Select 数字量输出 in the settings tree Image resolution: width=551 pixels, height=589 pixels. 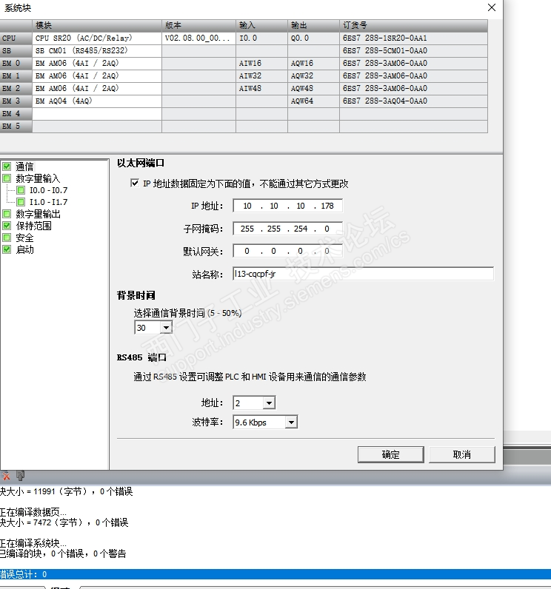(38, 214)
